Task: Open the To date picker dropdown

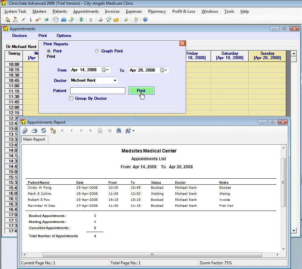Action: (x=164, y=70)
